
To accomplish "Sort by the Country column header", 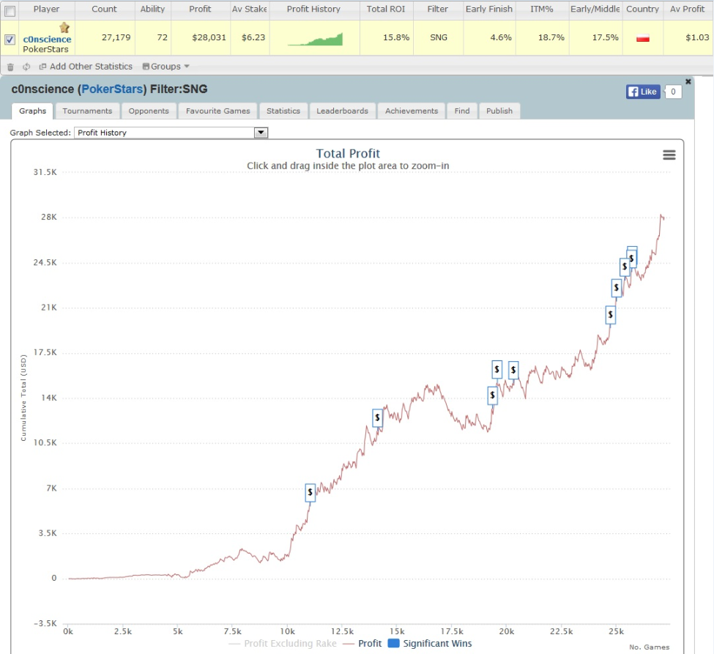I will (642, 9).
